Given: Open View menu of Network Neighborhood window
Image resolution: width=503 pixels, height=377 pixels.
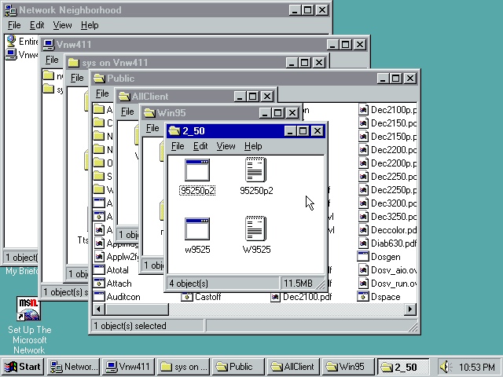Looking at the screenshot, I should (x=62, y=25).
